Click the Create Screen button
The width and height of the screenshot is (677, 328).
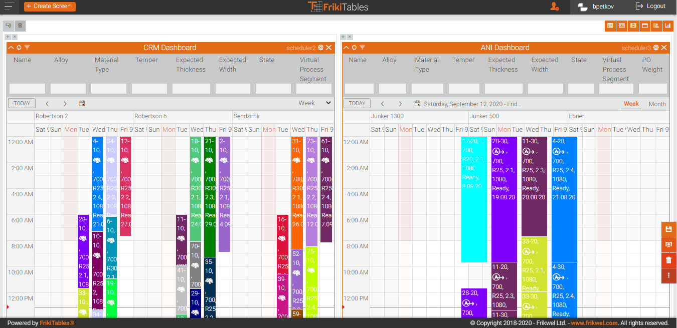click(x=50, y=7)
